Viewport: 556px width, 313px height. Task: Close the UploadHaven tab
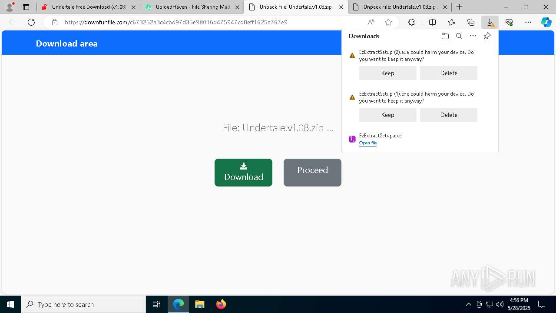pyautogui.click(x=237, y=7)
